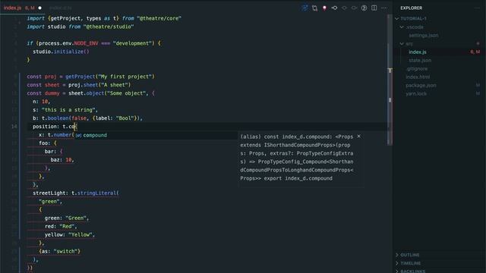Click the commit node icon in editor toolbar
Image resolution: width=486 pixels, height=273 pixels.
[334, 8]
